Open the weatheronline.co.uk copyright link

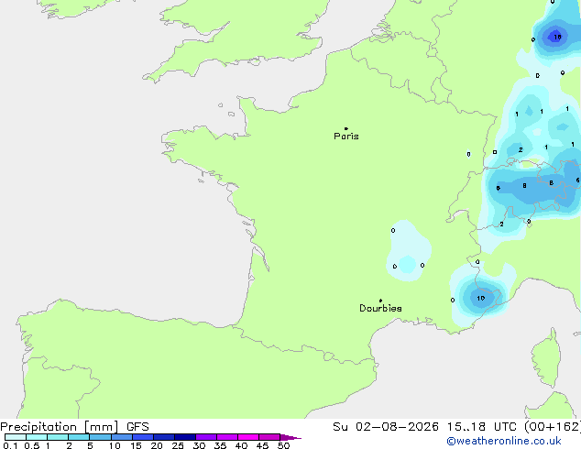[x=504, y=441]
